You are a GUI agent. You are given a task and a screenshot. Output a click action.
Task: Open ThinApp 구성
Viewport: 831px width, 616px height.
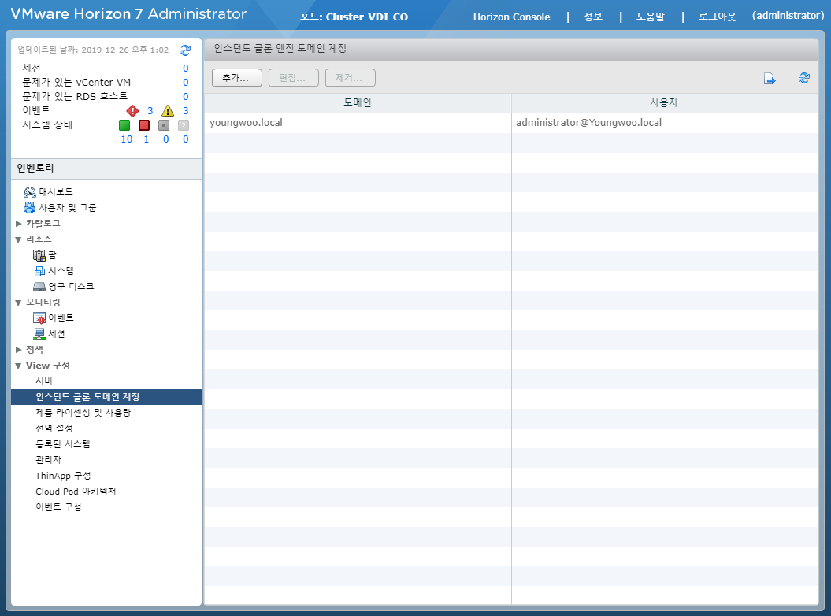click(63, 476)
